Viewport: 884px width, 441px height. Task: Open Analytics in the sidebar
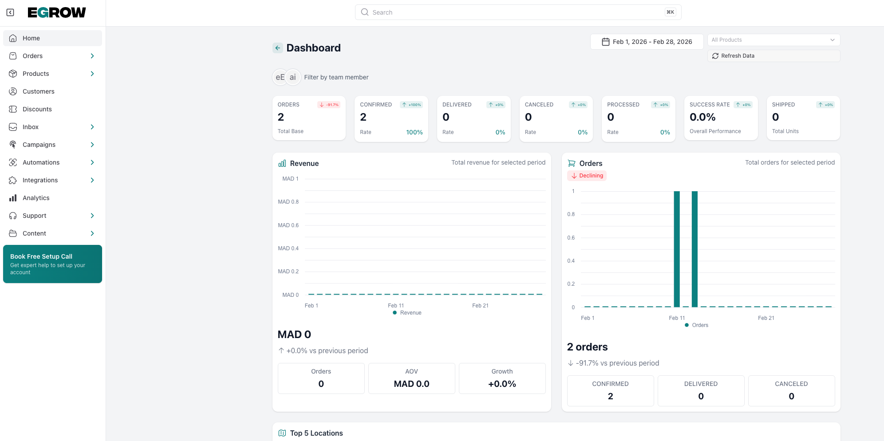pyautogui.click(x=52, y=198)
